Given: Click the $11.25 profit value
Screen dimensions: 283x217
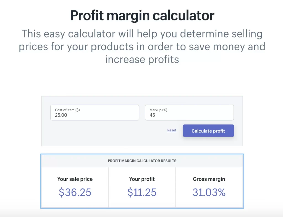Looking at the screenshot, I should point(142,192).
